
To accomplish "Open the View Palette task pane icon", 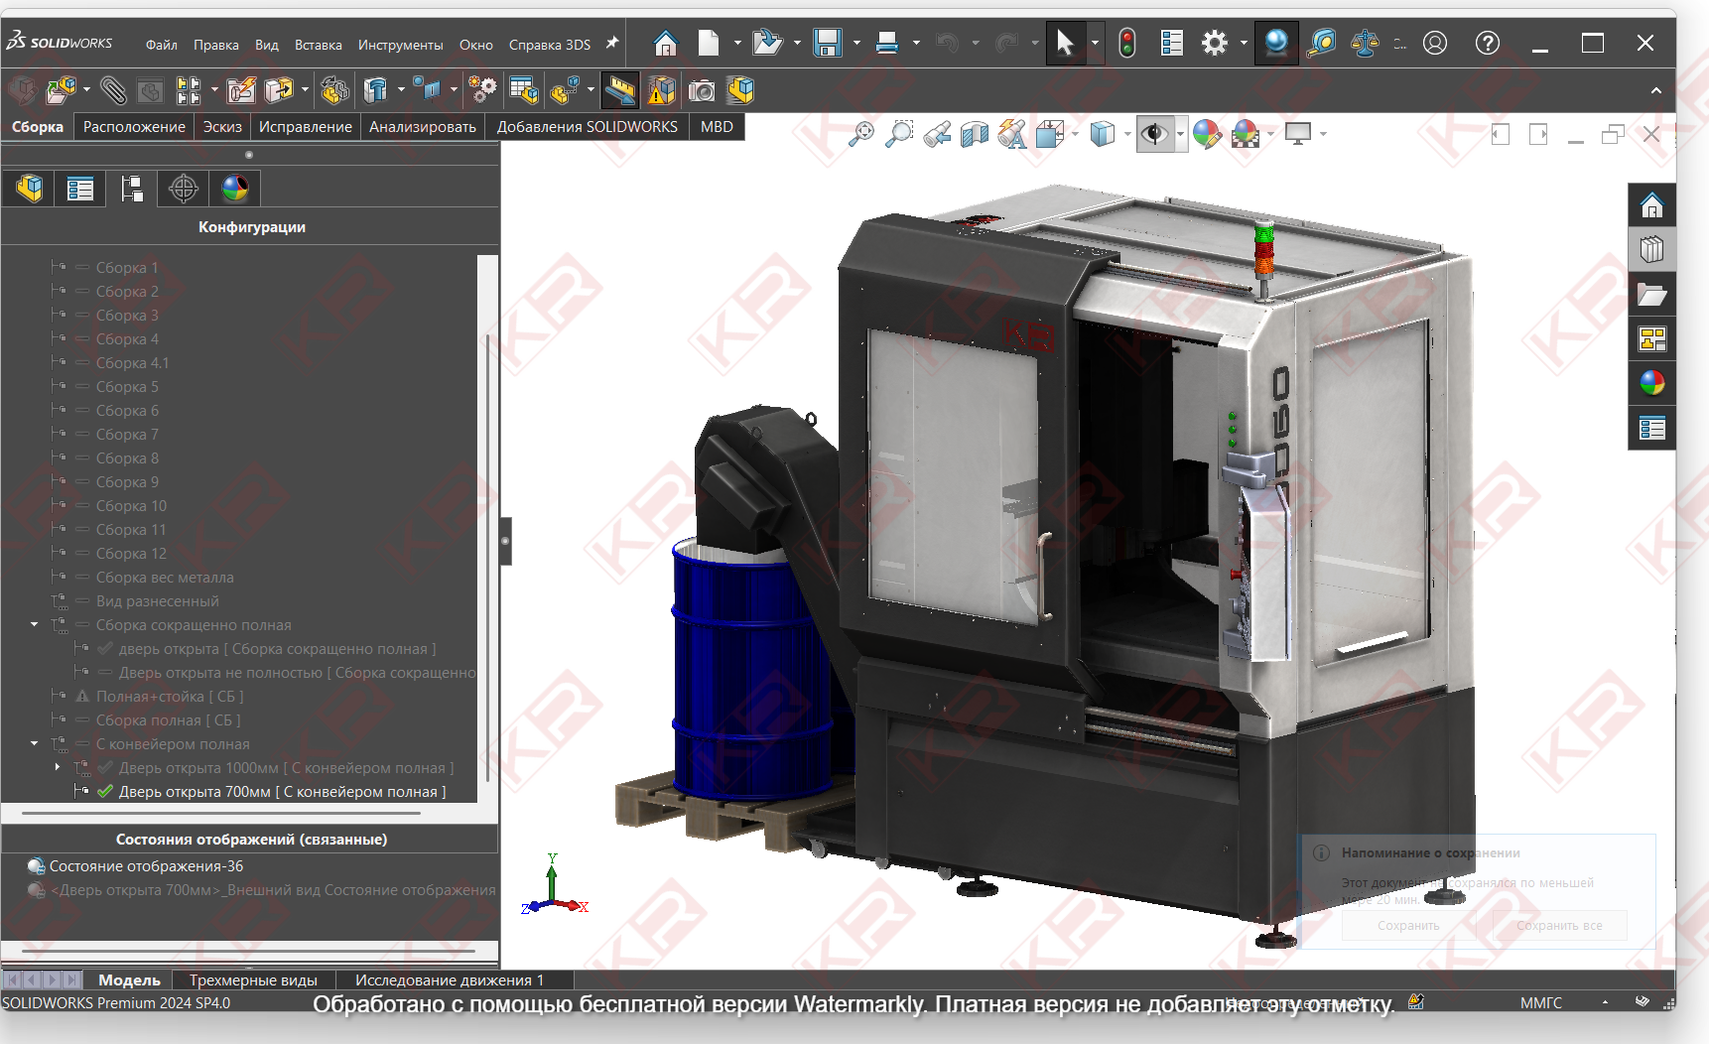I will [x=1652, y=339].
